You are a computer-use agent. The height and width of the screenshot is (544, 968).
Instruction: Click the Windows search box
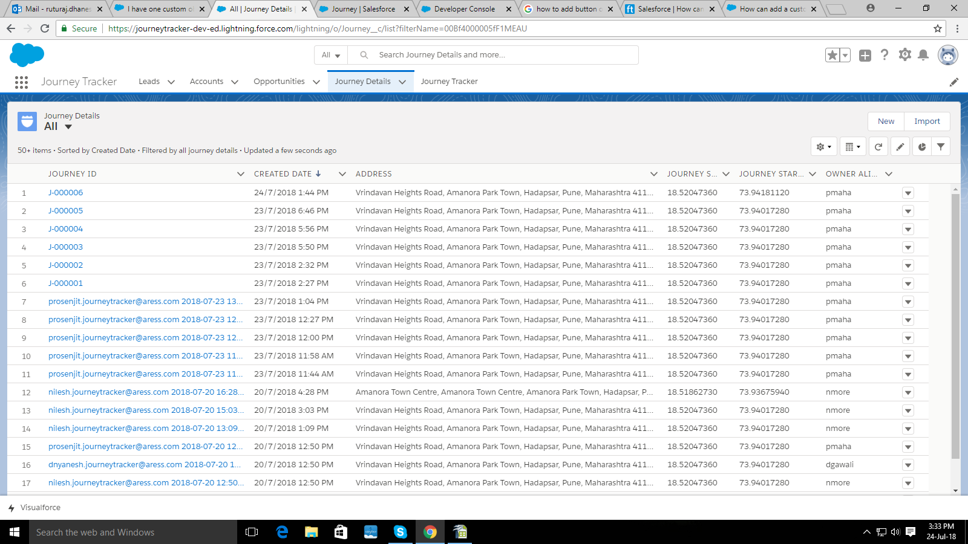click(133, 532)
